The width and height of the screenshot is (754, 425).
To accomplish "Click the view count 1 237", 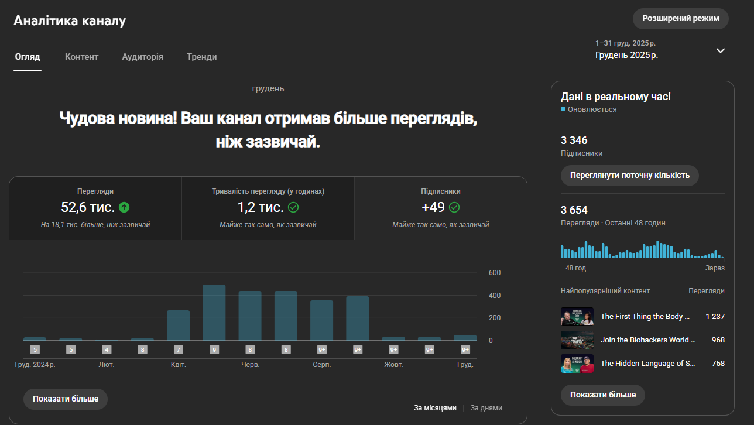I will coord(715,317).
